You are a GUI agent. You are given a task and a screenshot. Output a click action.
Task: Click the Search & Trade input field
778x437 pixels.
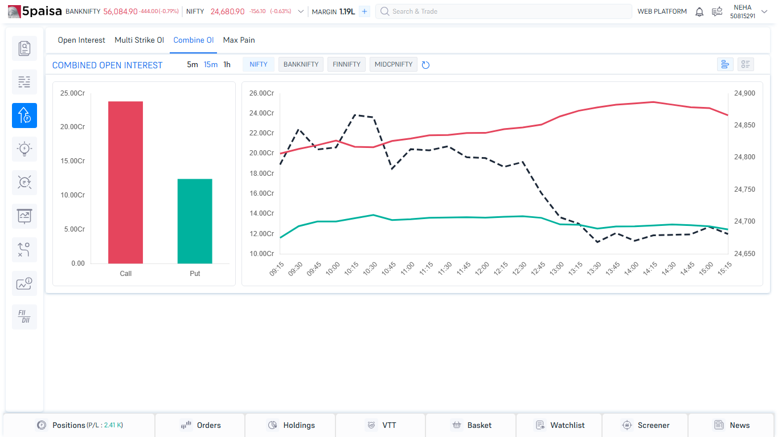(x=503, y=11)
